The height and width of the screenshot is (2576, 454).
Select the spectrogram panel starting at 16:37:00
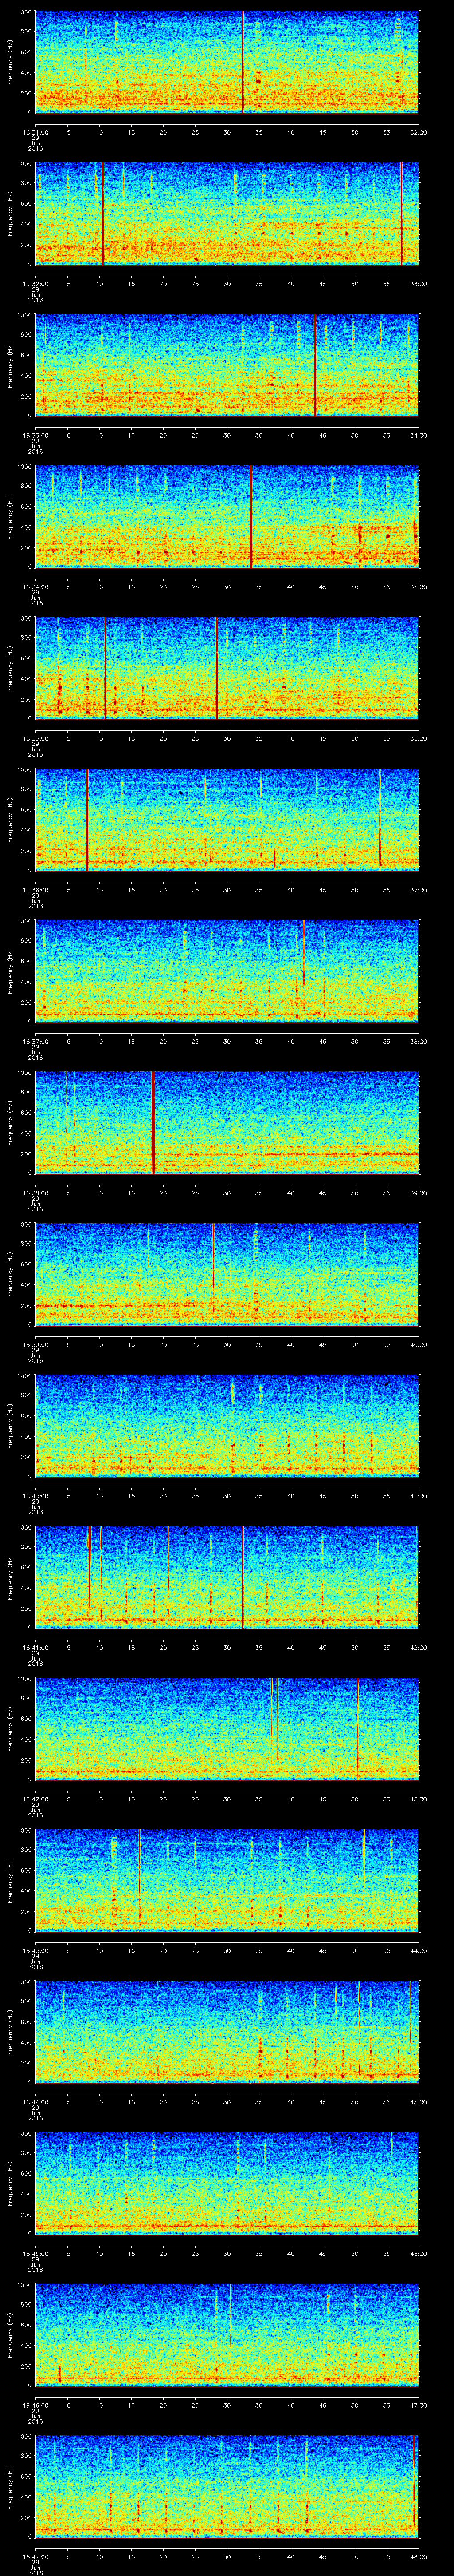pos(227,970)
